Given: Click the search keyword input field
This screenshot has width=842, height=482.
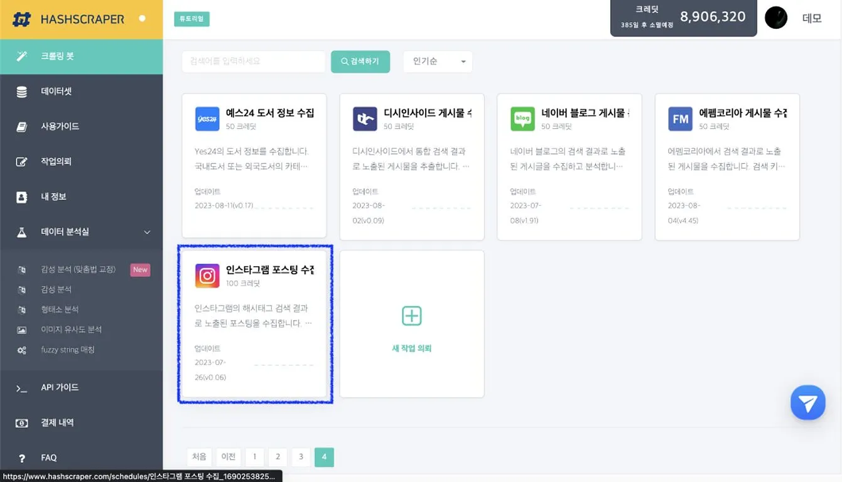Looking at the screenshot, I should (254, 62).
